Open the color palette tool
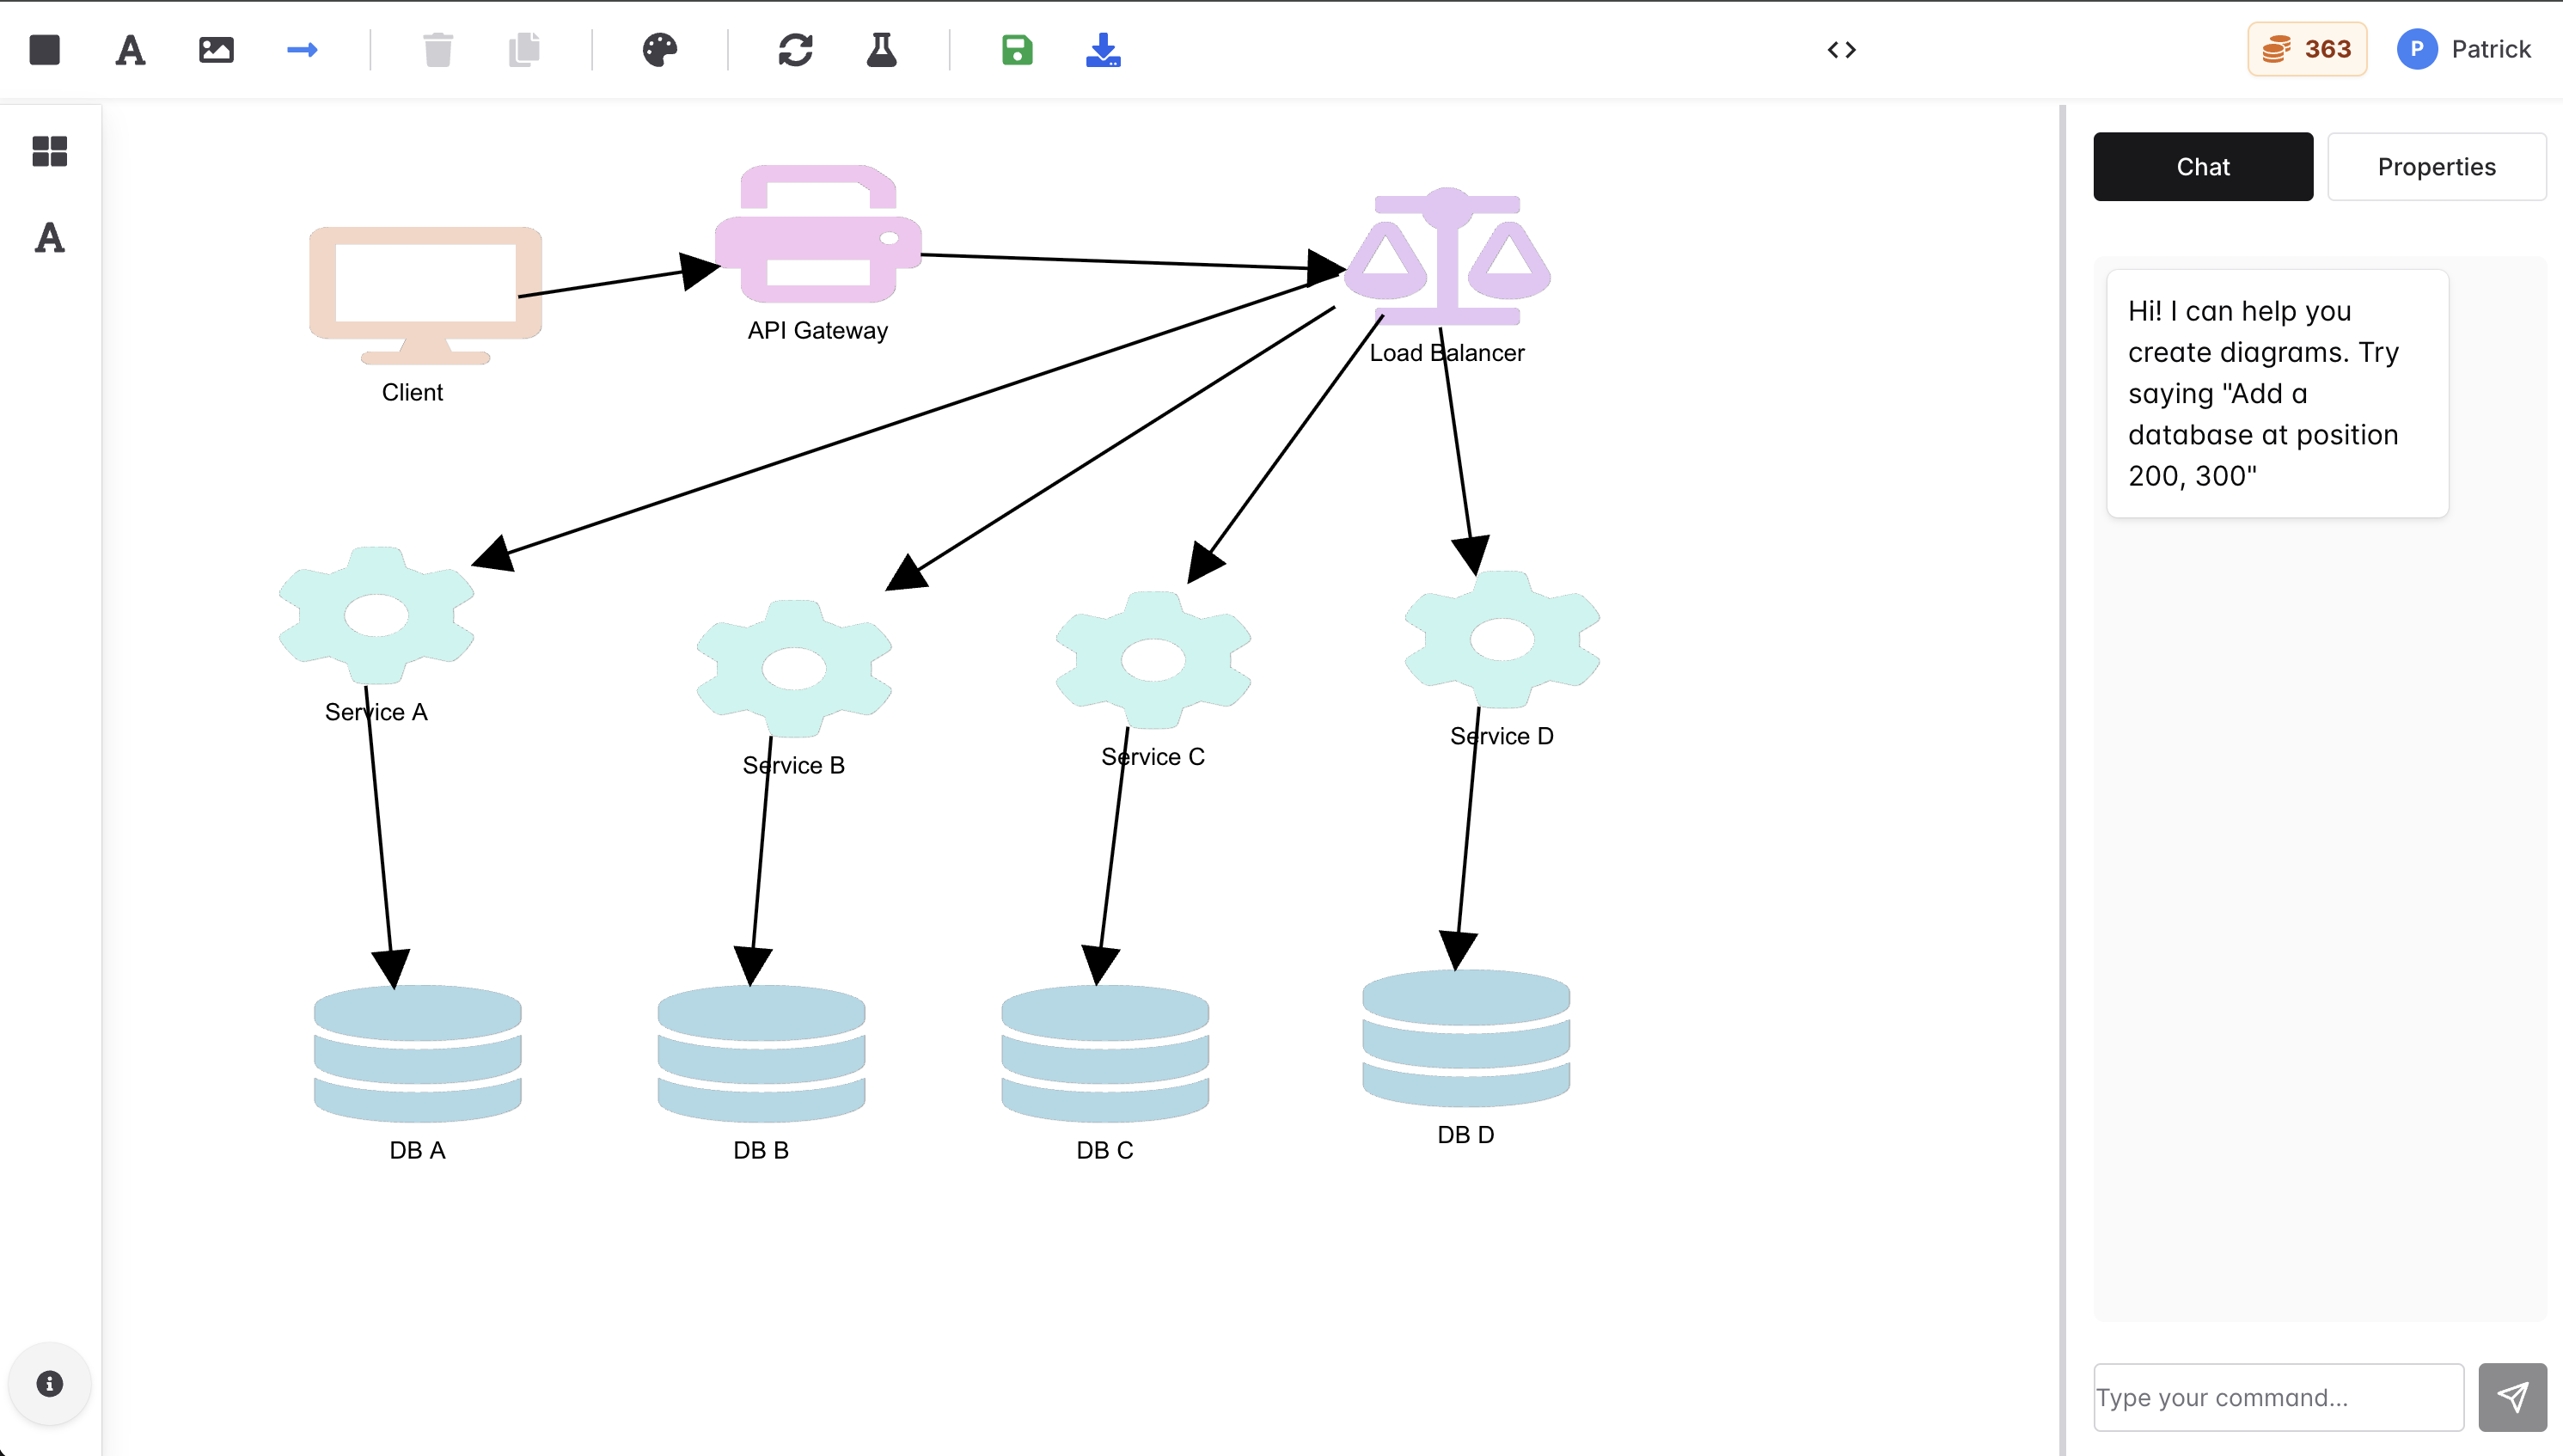Image resolution: width=2563 pixels, height=1456 pixels. tap(660, 50)
